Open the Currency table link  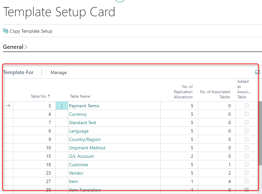coord(78,114)
